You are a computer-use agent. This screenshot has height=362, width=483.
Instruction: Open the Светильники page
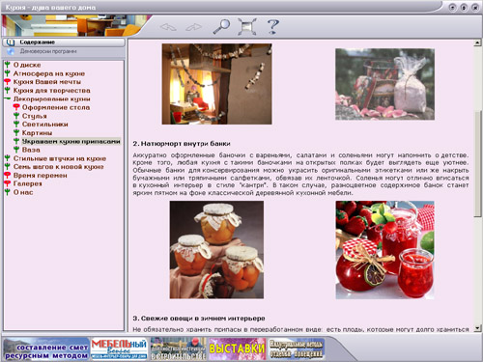pyautogui.click(x=45, y=125)
